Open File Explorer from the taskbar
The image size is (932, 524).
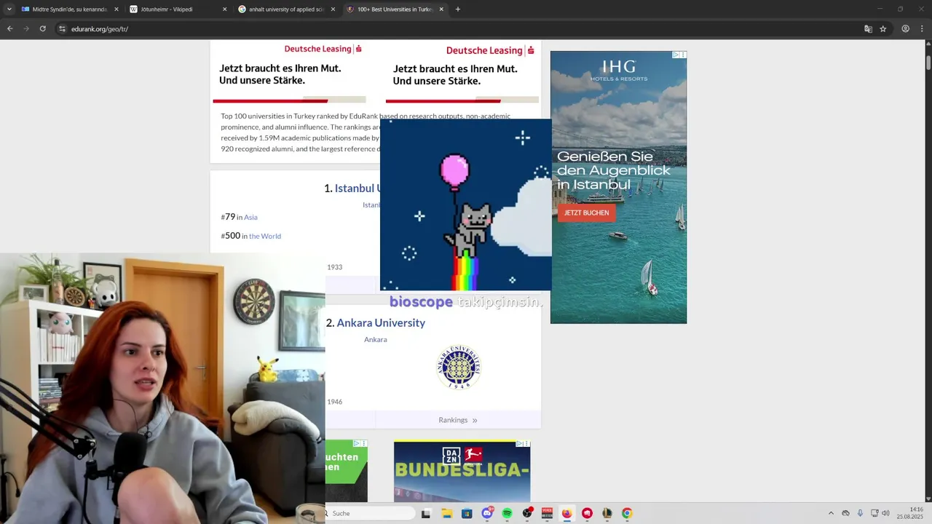tap(447, 513)
